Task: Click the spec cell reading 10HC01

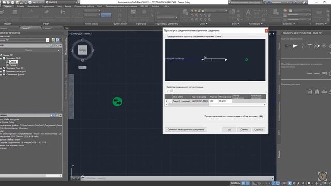Action: click(x=225, y=101)
